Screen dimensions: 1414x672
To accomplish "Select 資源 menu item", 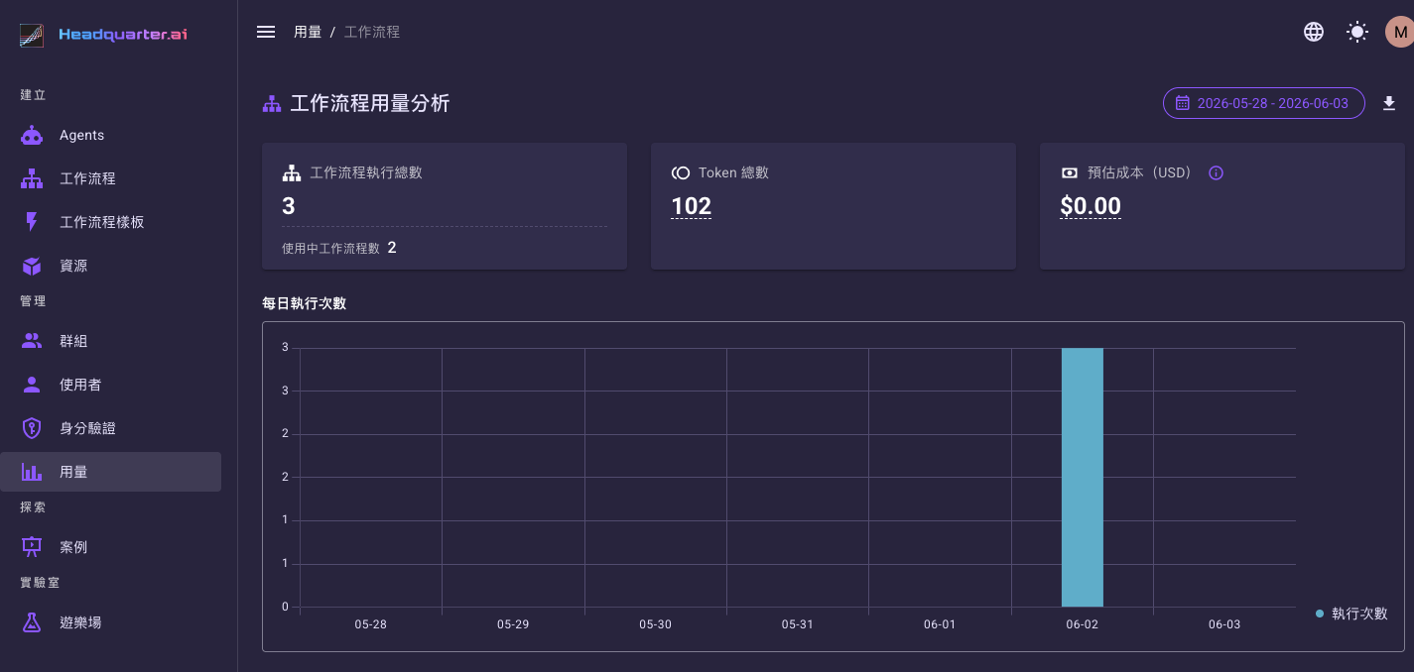I will 110,266.
